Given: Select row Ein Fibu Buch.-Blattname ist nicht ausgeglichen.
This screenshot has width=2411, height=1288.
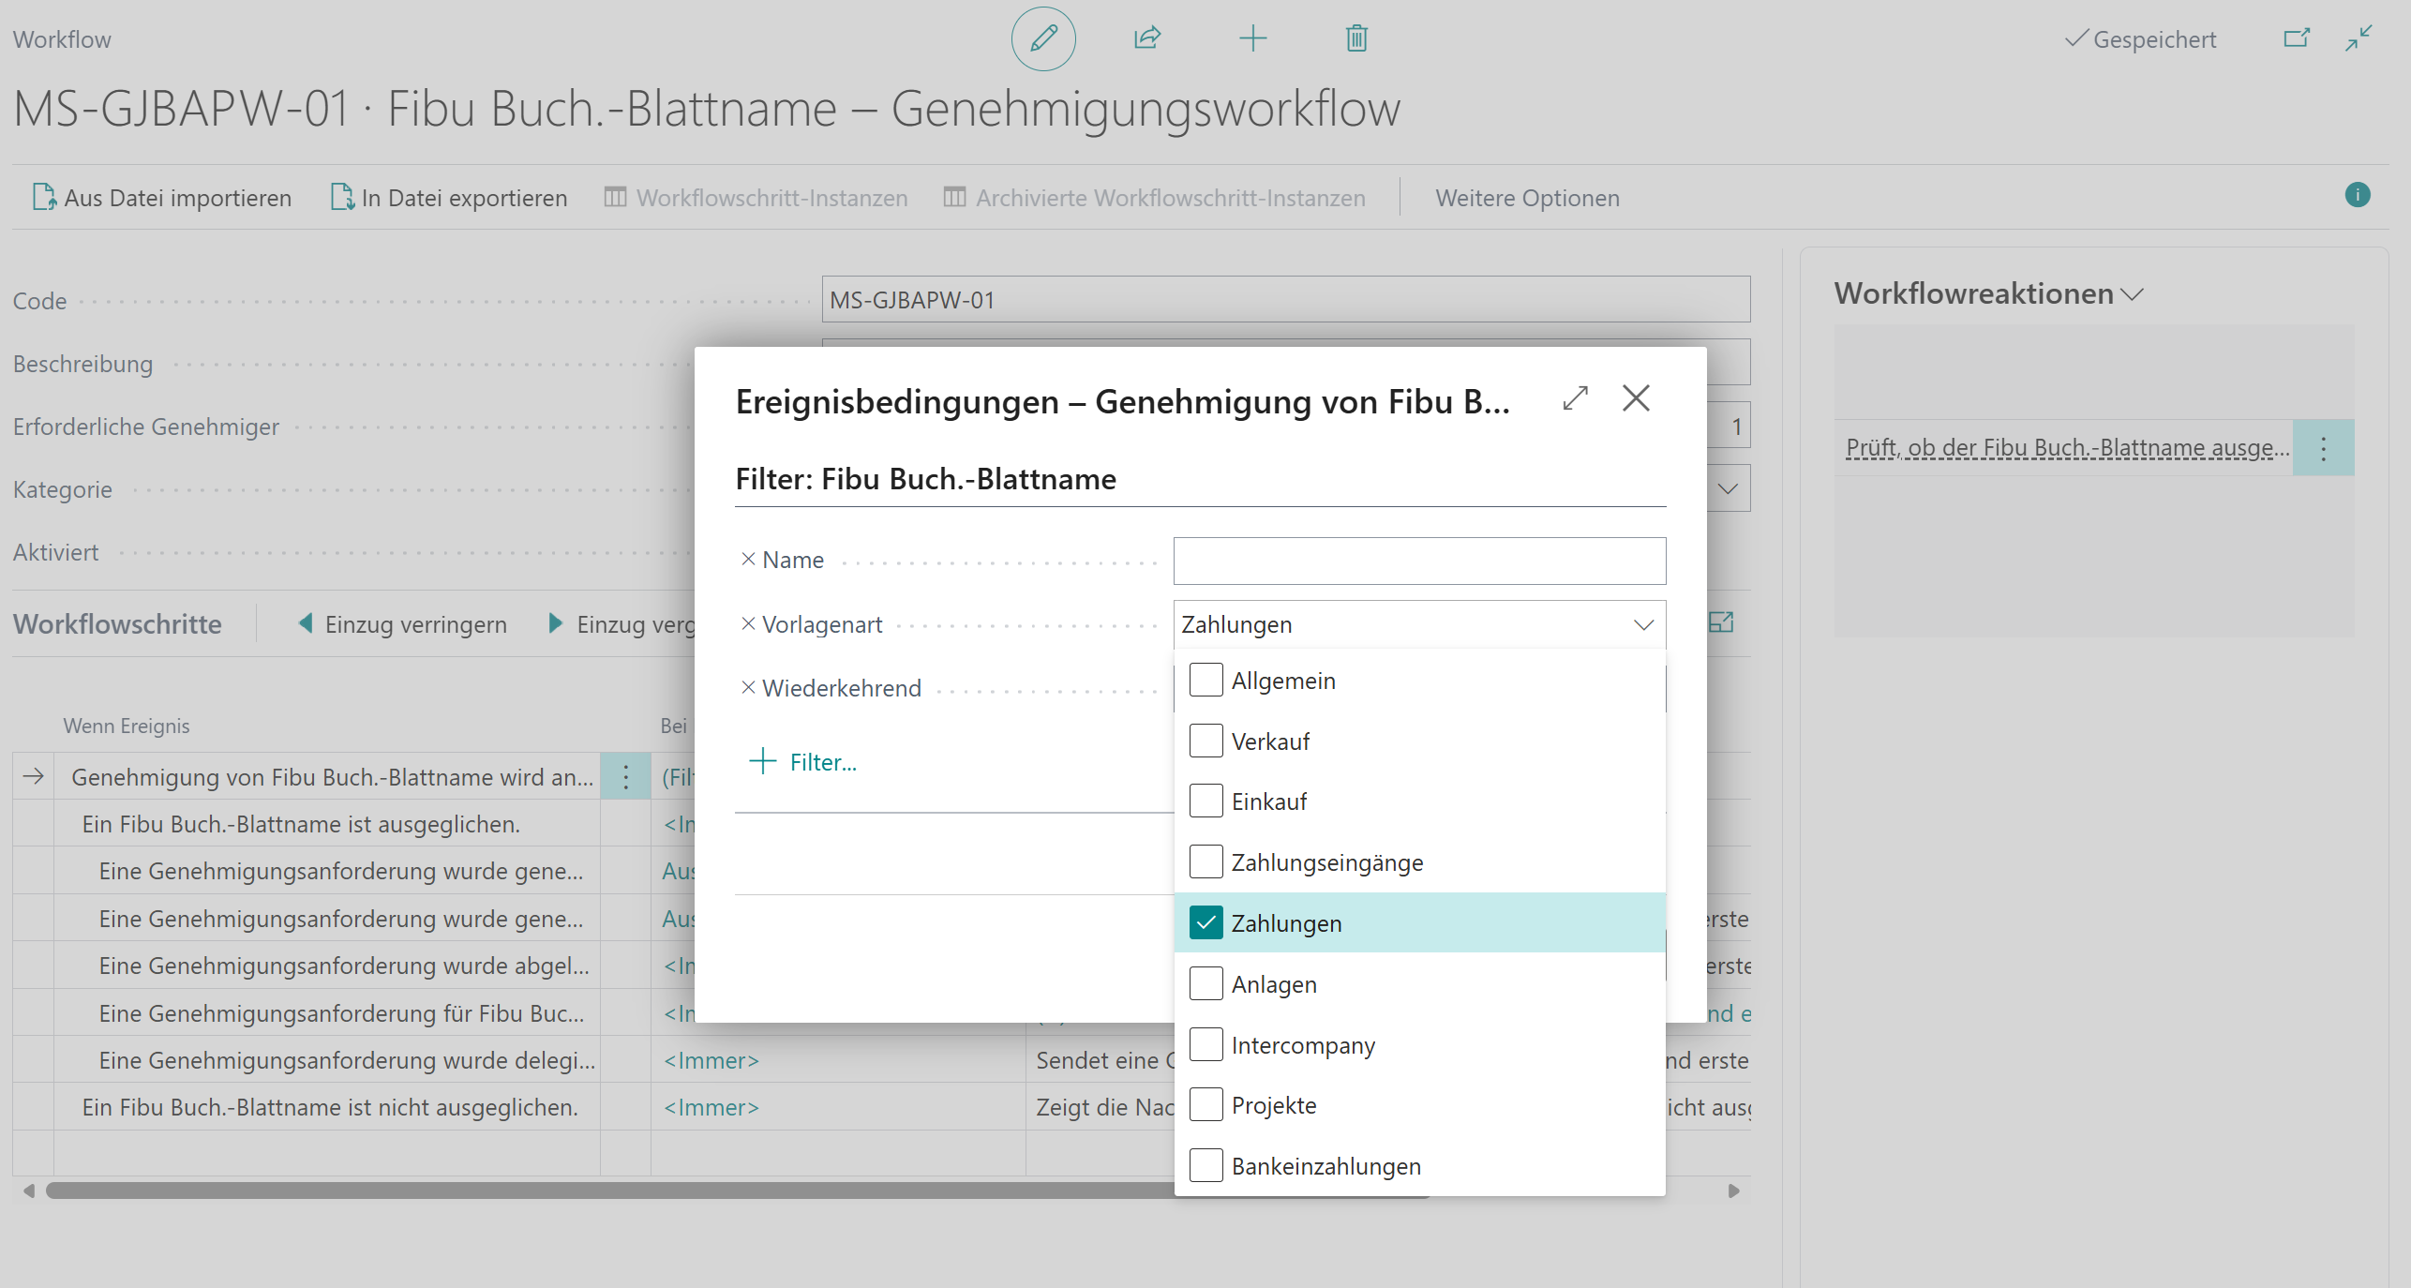Looking at the screenshot, I should (329, 1107).
